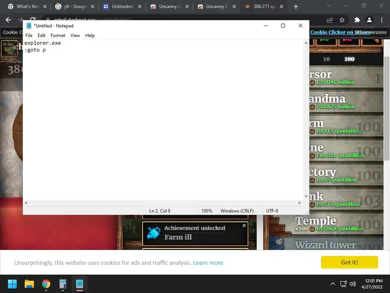Screen dimensions: 390x293
Task: Click Notepad's scroll left arrow
Action: pos(26,203)
